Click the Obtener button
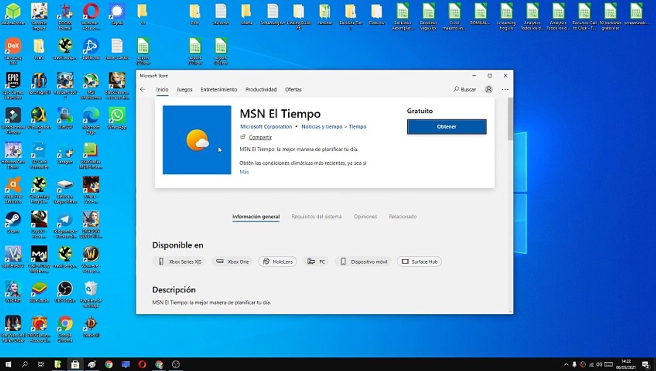This screenshot has width=656, height=371. 447,127
